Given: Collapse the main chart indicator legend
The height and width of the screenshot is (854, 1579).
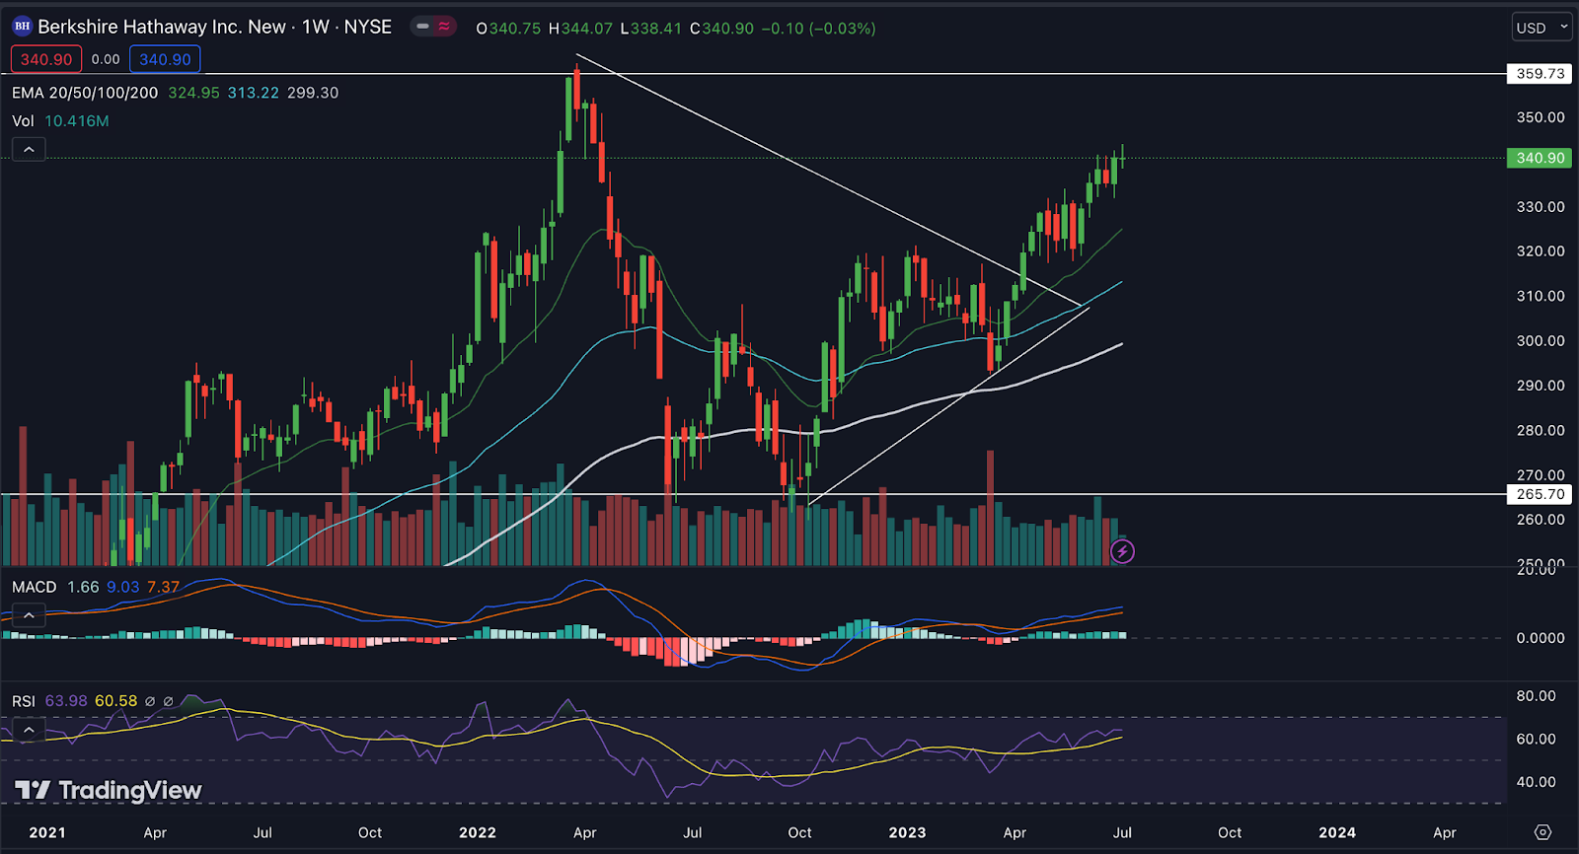Looking at the screenshot, I should (x=29, y=150).
